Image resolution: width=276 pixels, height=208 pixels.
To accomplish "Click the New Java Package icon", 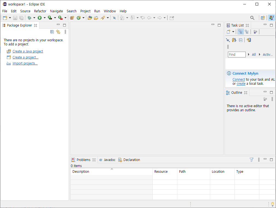I will 72,18.
